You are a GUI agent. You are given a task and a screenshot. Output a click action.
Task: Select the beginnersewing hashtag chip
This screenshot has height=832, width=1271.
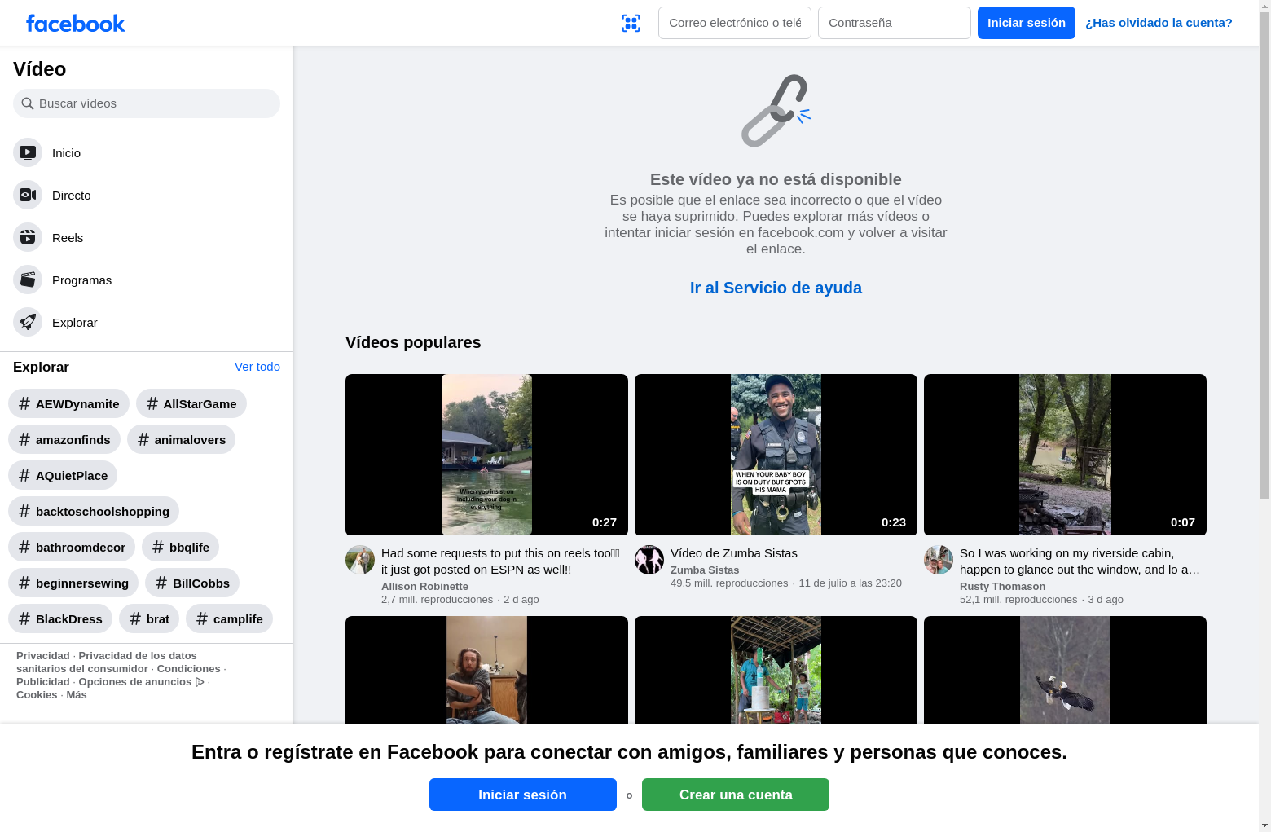pos(73,583)
